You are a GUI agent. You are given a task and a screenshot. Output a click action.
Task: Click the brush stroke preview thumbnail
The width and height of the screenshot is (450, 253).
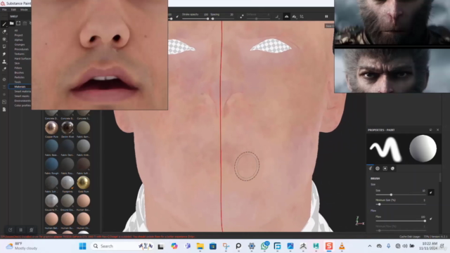(x=385, y=149)
